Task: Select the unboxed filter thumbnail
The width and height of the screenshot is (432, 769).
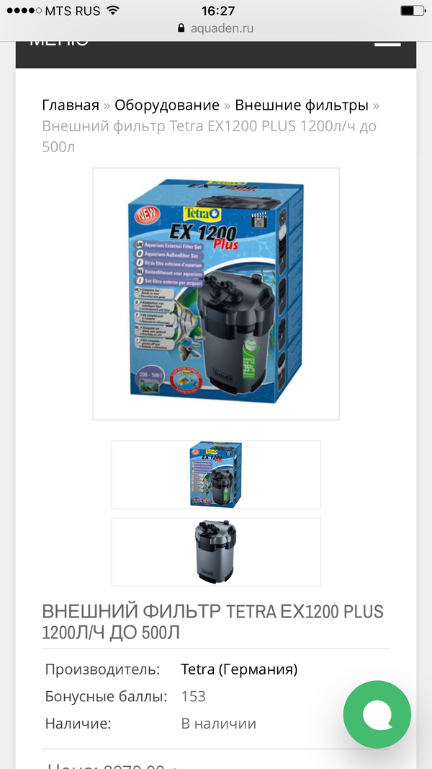Action: pyautogui.click(x=216, y=552)
